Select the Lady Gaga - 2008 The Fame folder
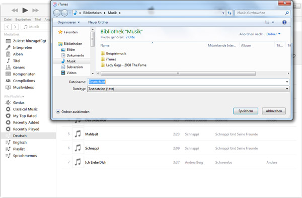 pos(126,65)
